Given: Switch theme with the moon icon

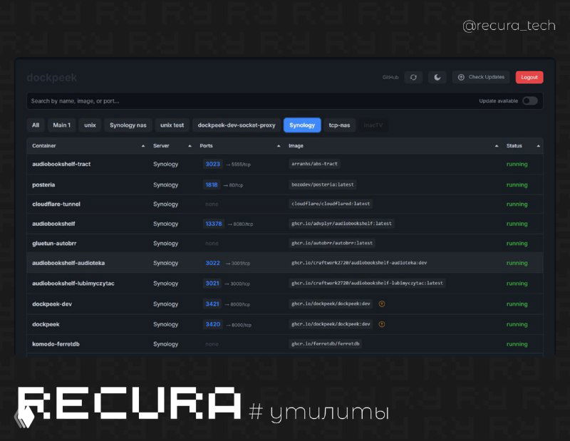Looking at the screenshot, I should pyautogui.click(x=437, y=77).
